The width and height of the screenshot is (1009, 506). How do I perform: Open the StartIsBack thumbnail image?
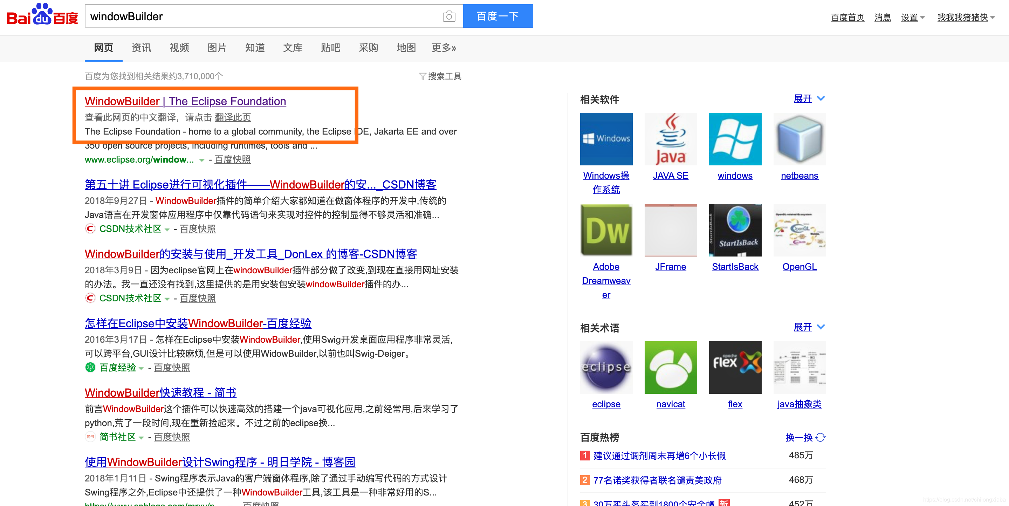click(735, 230)
